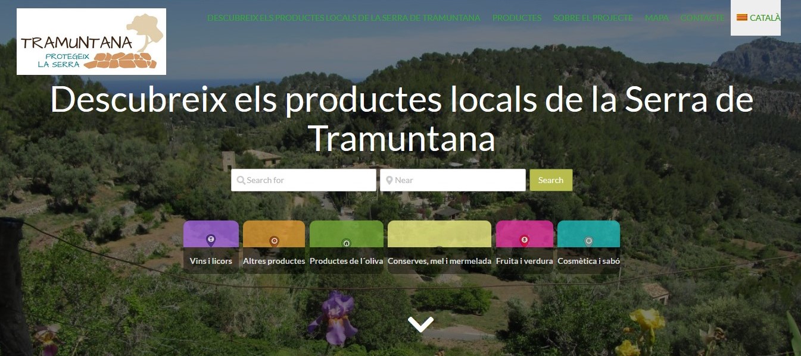The width and height of the screenshot is (801, 356).
Task: Navigate to the Contacte page
Action: [x=702, y=18]
